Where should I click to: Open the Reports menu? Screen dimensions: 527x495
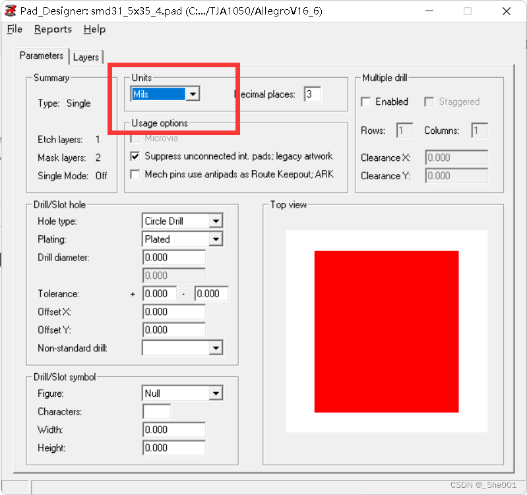click(x=53, y=30)
